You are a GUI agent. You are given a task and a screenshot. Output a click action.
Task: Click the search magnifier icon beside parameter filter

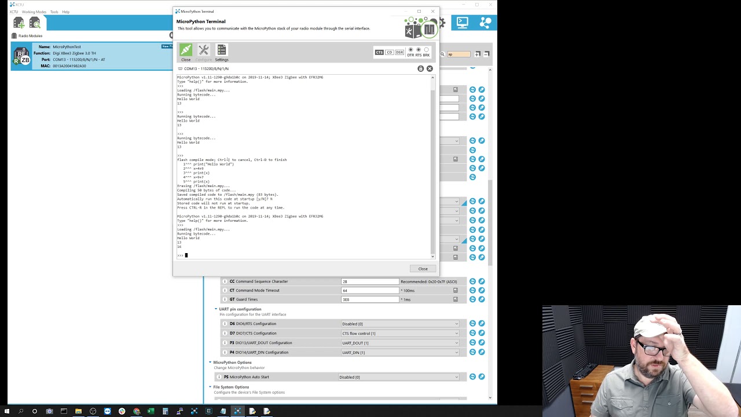[x=442, y=54]
